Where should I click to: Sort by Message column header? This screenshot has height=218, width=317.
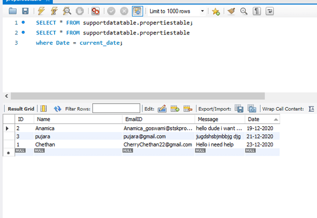point(220,119)
